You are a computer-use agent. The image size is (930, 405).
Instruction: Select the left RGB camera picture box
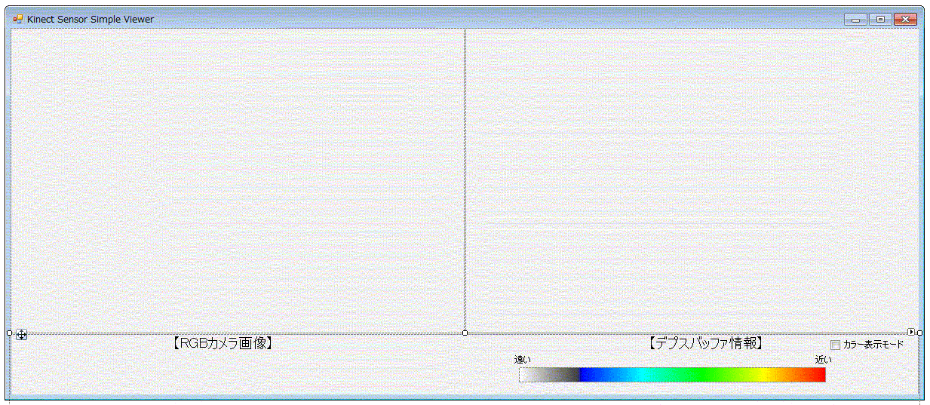pyautogui.click(x=238, y=180)
